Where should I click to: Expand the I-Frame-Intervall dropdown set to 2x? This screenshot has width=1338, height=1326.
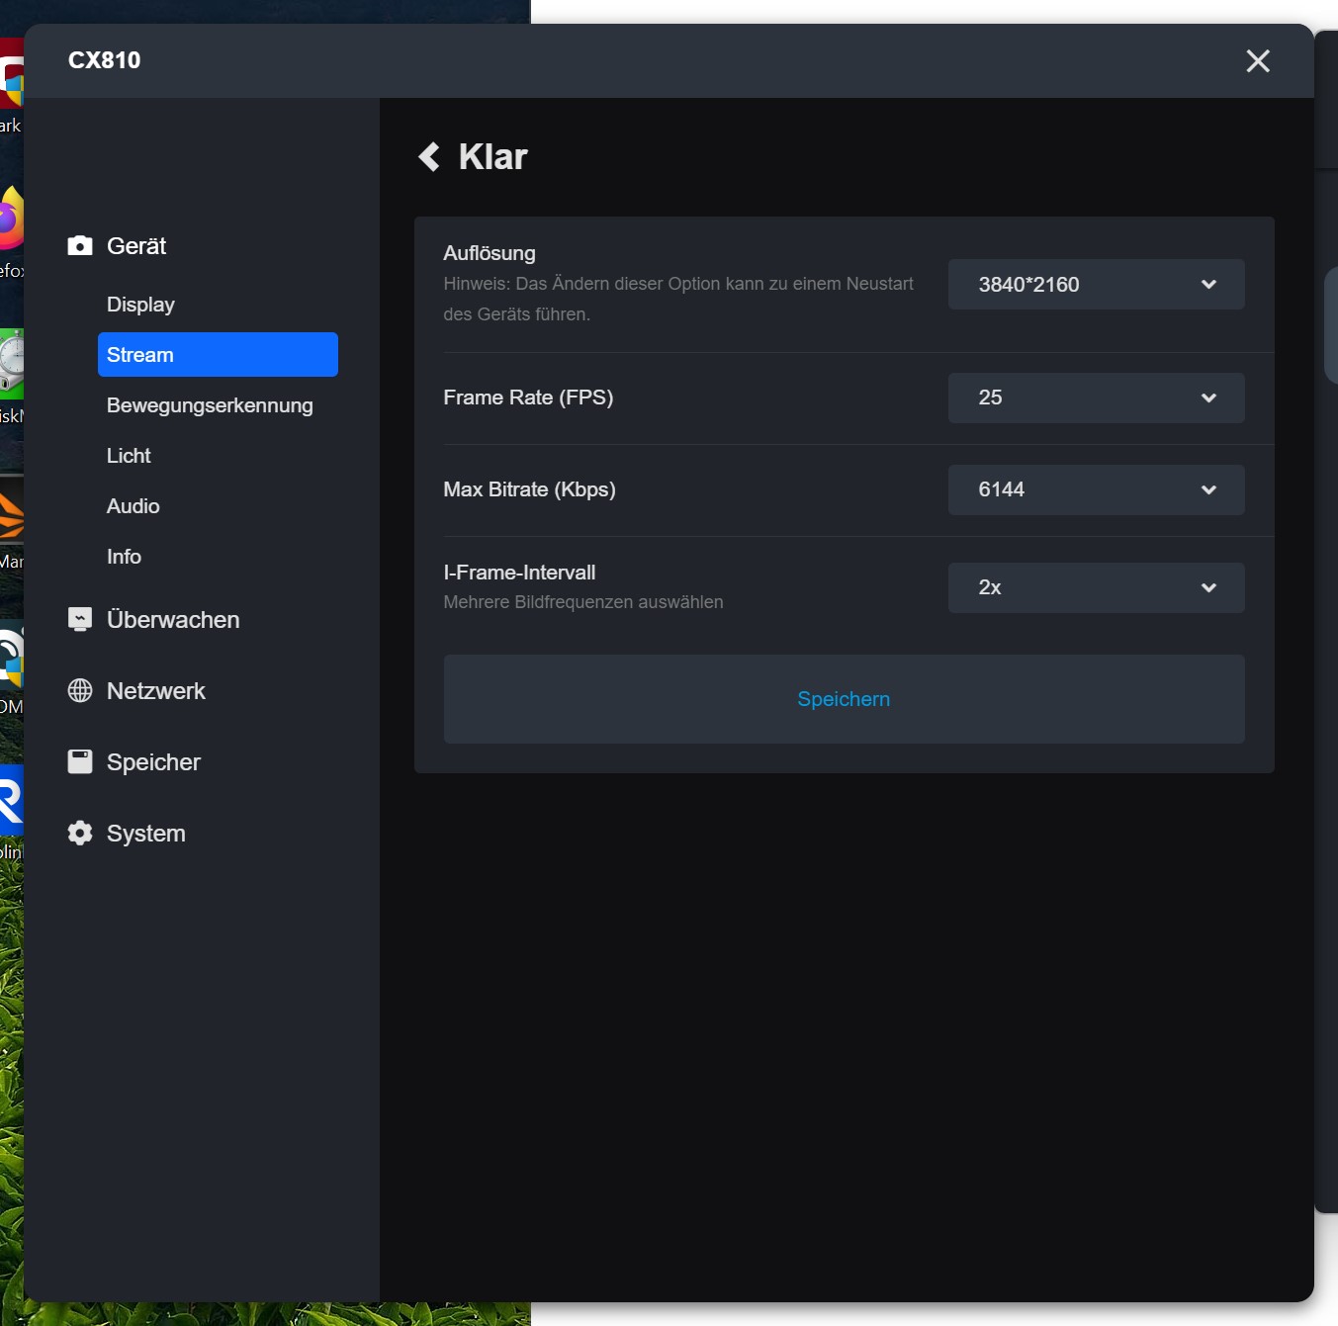tap(1096, 587)
